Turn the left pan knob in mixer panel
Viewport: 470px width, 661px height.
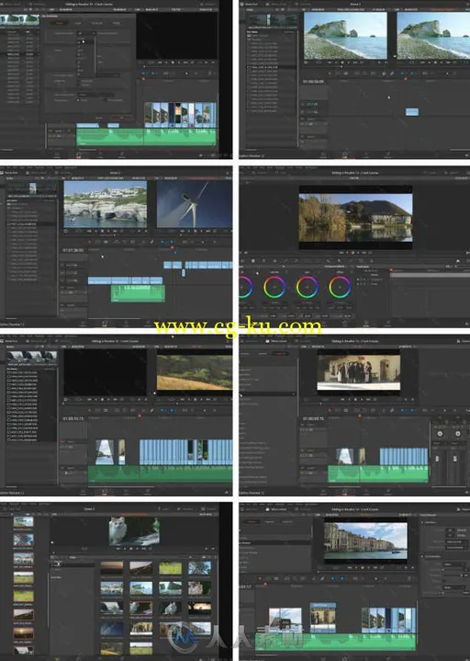[x=440, y=433]
